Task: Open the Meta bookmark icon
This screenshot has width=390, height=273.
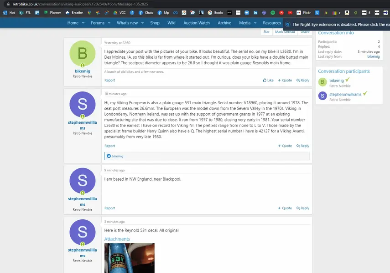Action: tap(175, 13)
